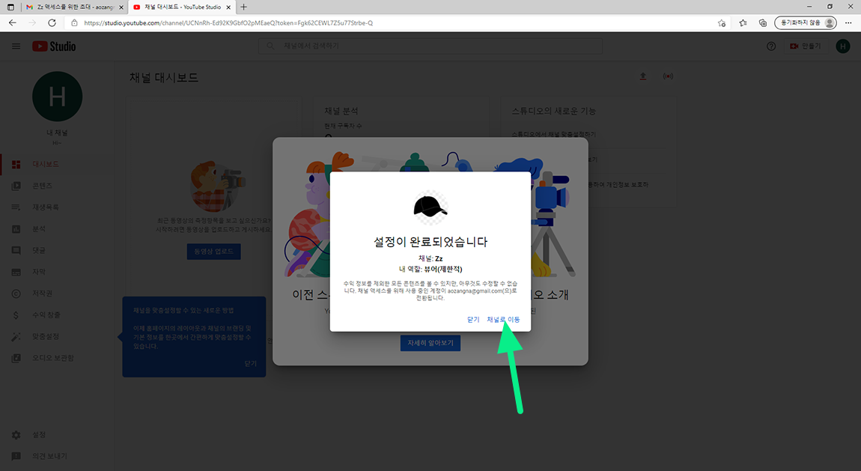Image resolution: width=861 pixels, height=471 pixels.
Task: Click the 저작권 copyright icon
Action: click(x=16, y=294)
